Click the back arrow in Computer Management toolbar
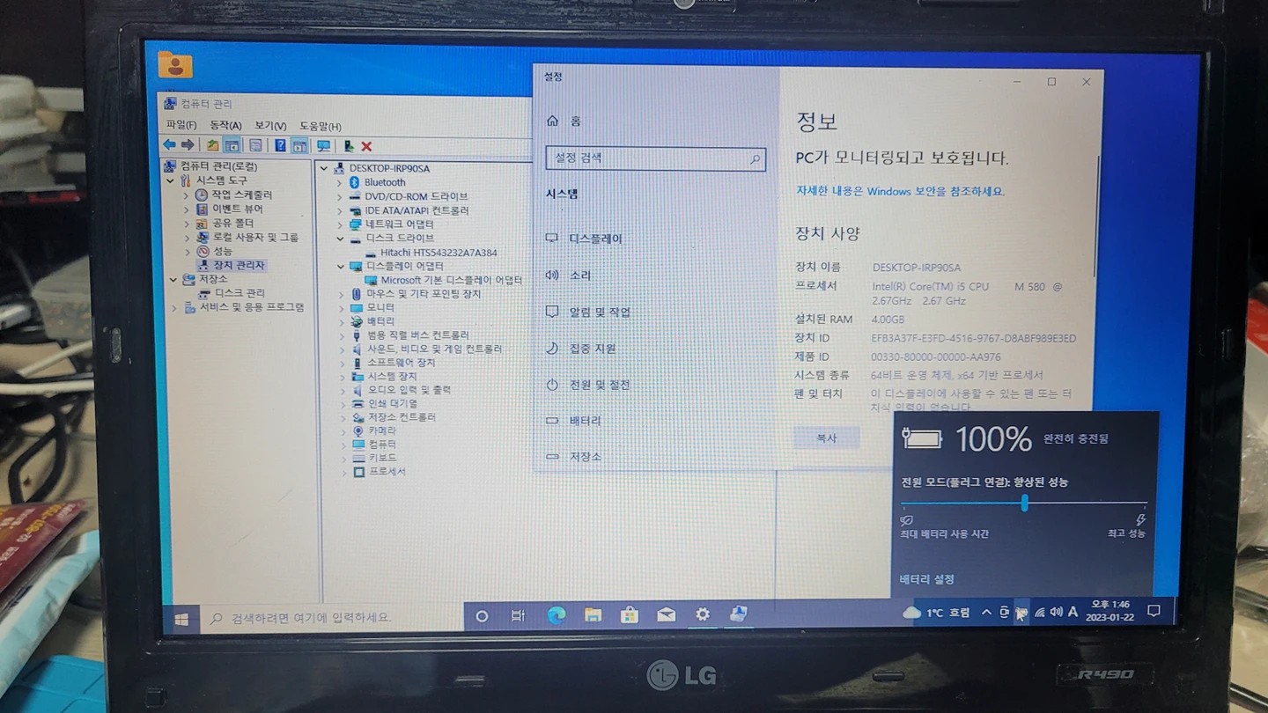The width and height of the screenshot is (1268, 713). coord(170,146)
